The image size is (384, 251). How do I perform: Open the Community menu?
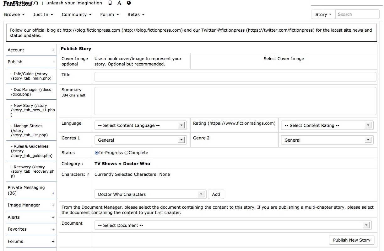click(77, 14)
